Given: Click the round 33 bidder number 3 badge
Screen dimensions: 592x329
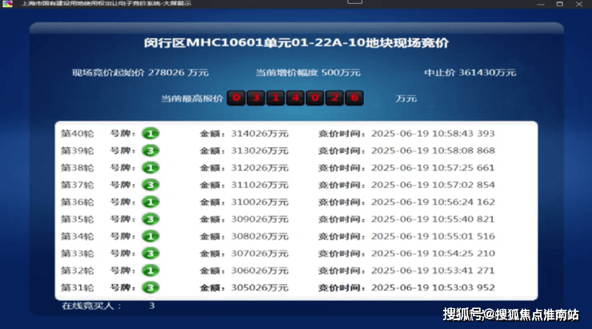Looking at the screenshot, I should click(150, 254).
